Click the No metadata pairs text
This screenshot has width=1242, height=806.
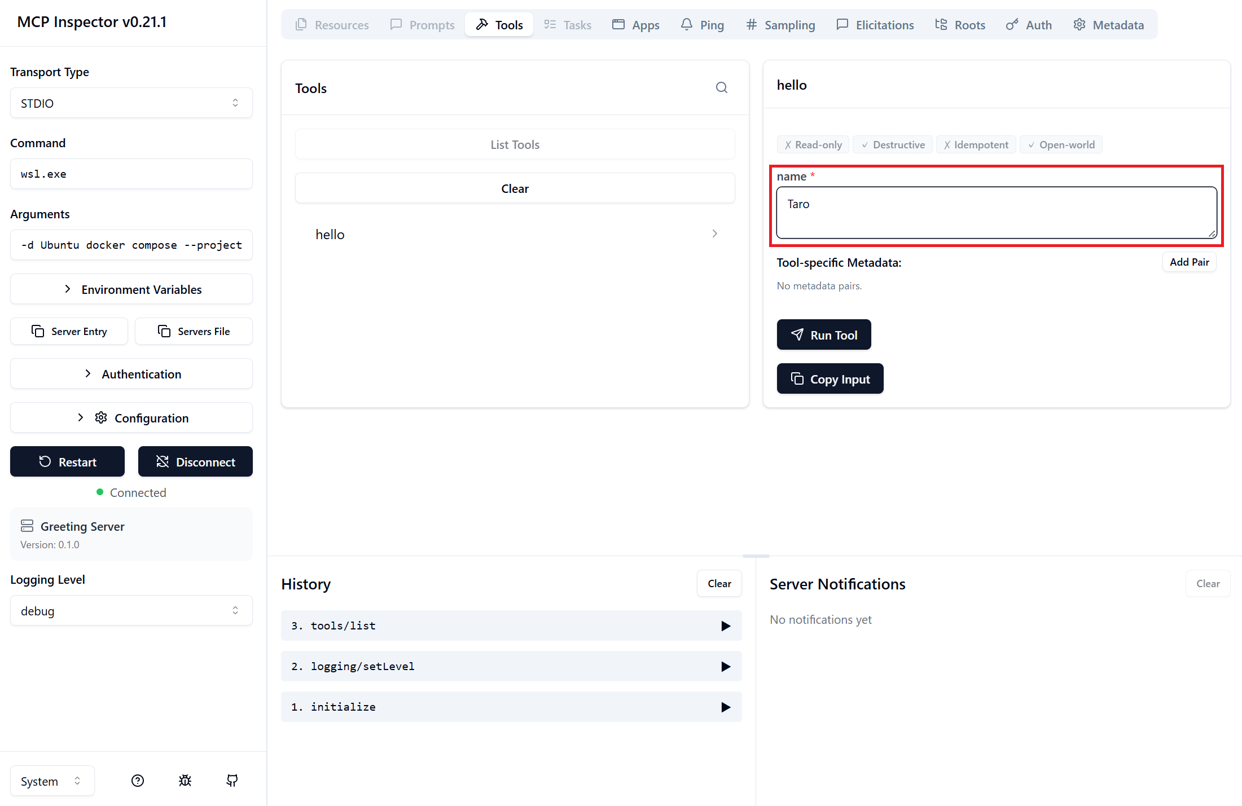point(819,286)
